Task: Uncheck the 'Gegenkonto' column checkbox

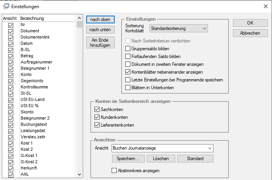Action: click(x=11, y=81)
